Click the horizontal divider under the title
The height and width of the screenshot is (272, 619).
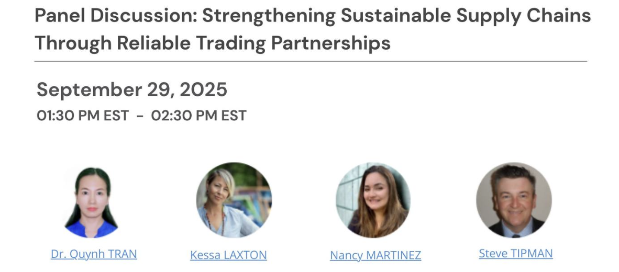tap(311, 62)
